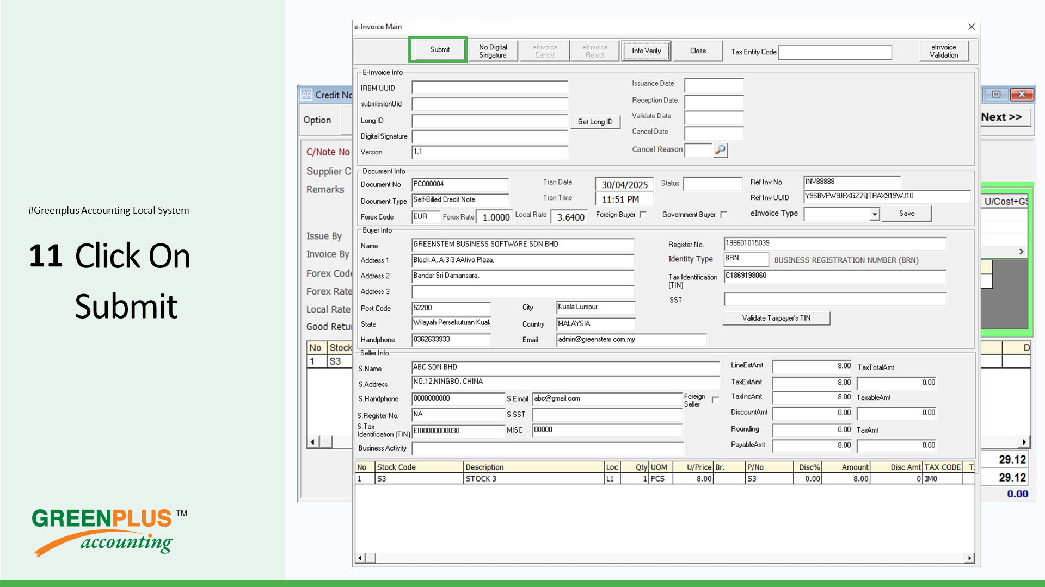Viewport: 1045px width, 587px height.
Task: Click the Issuance Date field
Action: 714,85
